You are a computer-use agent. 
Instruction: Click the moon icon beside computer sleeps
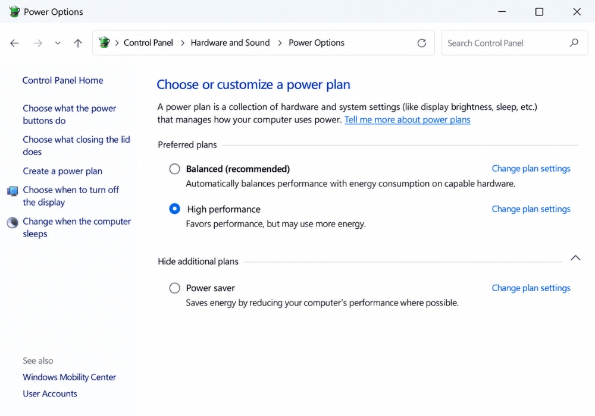tap(12, 222)
